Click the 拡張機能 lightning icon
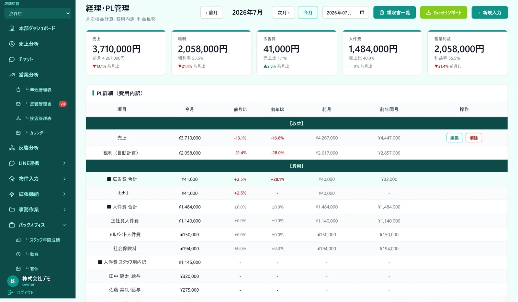The image size is (518, 302). pyautogui.click(x=12, y=194)
